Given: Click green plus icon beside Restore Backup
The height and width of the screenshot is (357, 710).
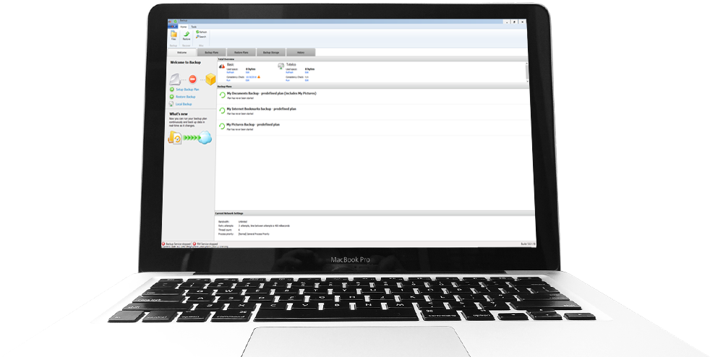Looking at the screenshot, I should [x=171, y=97].
